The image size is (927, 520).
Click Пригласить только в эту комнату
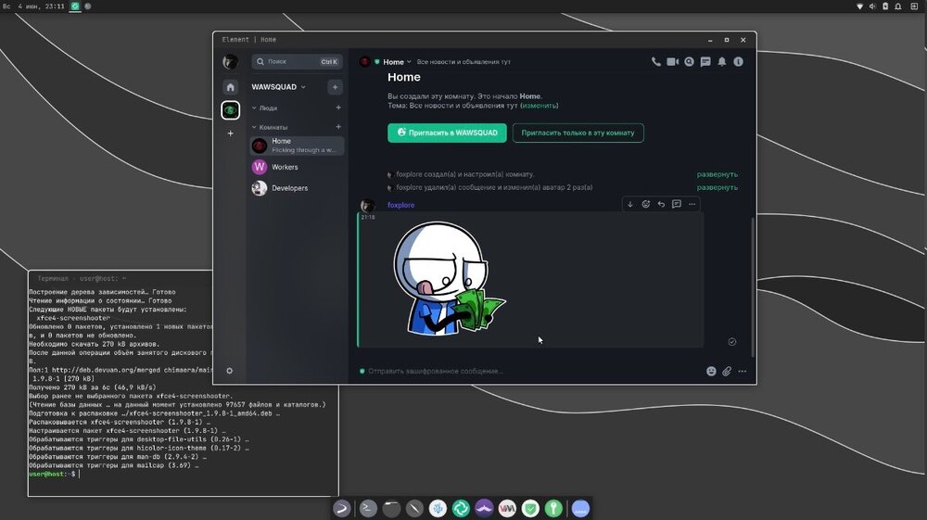point(578,133)
